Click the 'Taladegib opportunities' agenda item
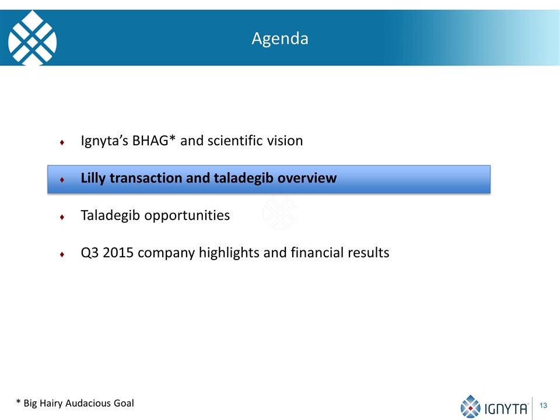 click(x=155, y=215)
